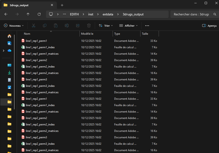Image resolution: width=219 pixels, height=153 pixels.
Task: Click the search field Rechercher dans
Action: click(191, 14)
